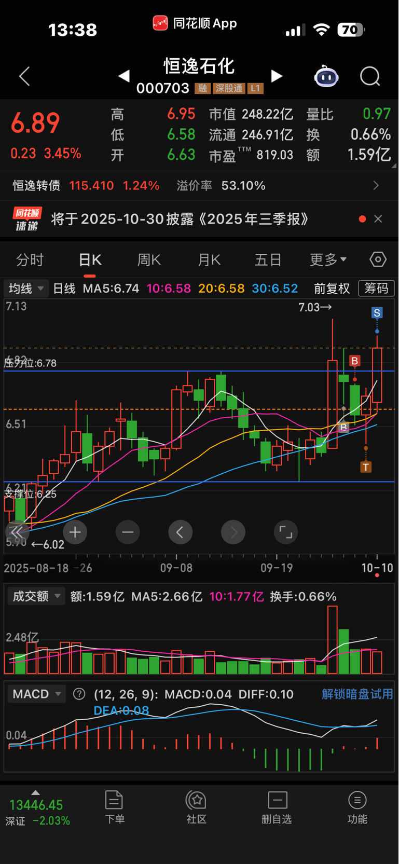Open the 社区 community tab

[x=197, y=807]
